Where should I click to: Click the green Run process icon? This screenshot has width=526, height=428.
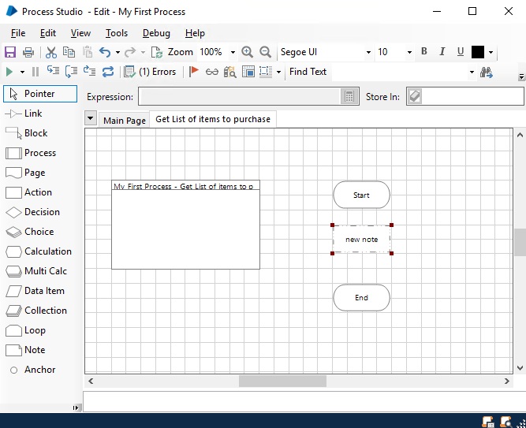click(9, 72)
